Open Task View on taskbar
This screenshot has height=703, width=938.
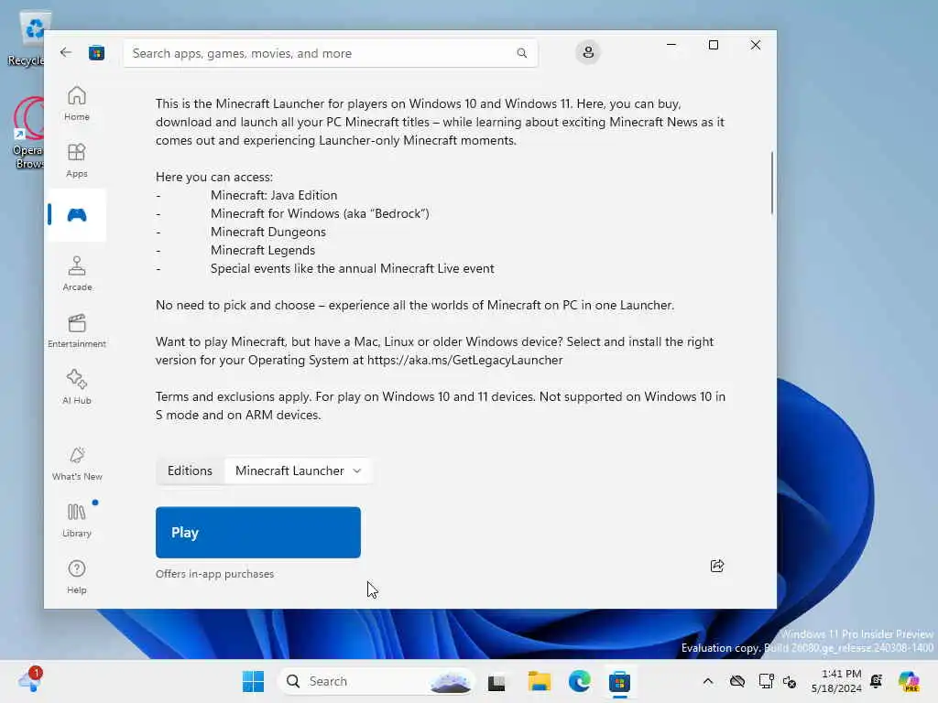(496, 681)
